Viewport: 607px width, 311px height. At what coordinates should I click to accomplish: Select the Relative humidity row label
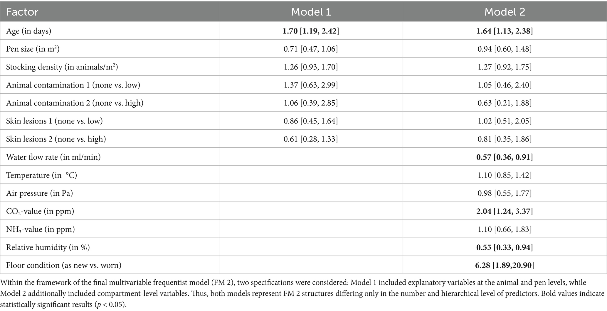[48, 247]
